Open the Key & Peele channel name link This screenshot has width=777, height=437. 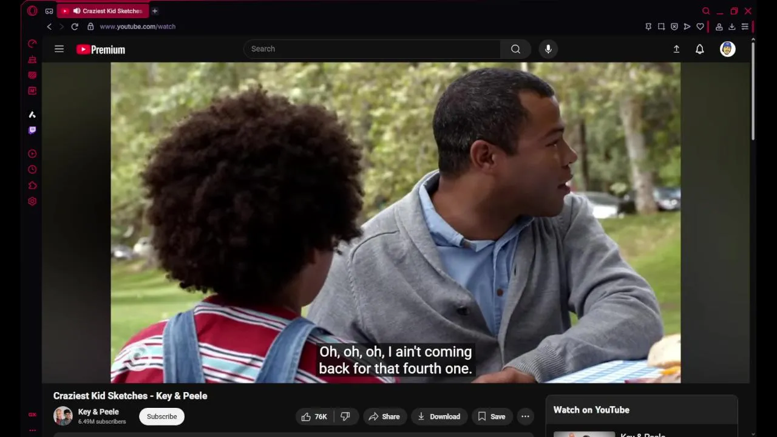(98, 412)
